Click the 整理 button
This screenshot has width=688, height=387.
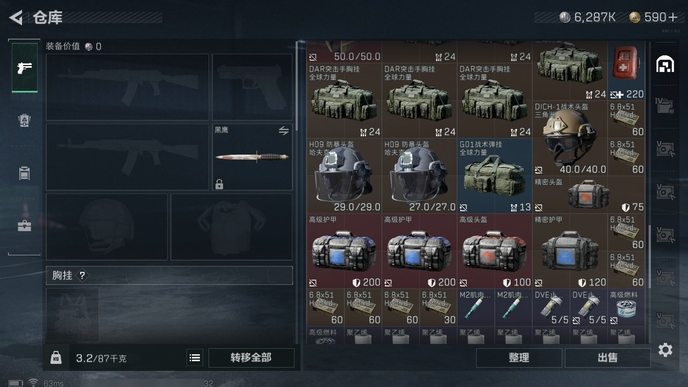[x=519, y=357]
